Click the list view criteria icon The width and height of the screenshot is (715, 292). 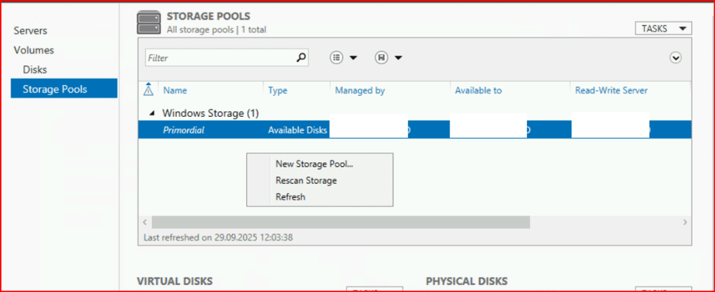(337, 58)
